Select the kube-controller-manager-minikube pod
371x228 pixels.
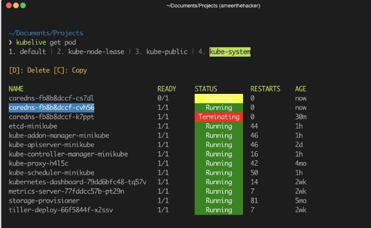68,154
